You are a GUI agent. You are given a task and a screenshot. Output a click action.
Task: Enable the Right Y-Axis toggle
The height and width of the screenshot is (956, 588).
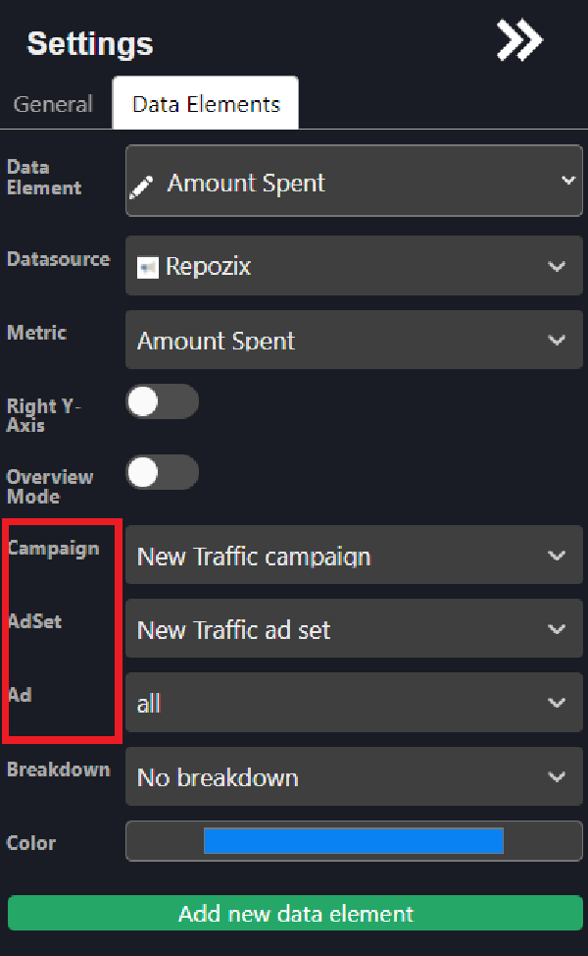point(162,401)
